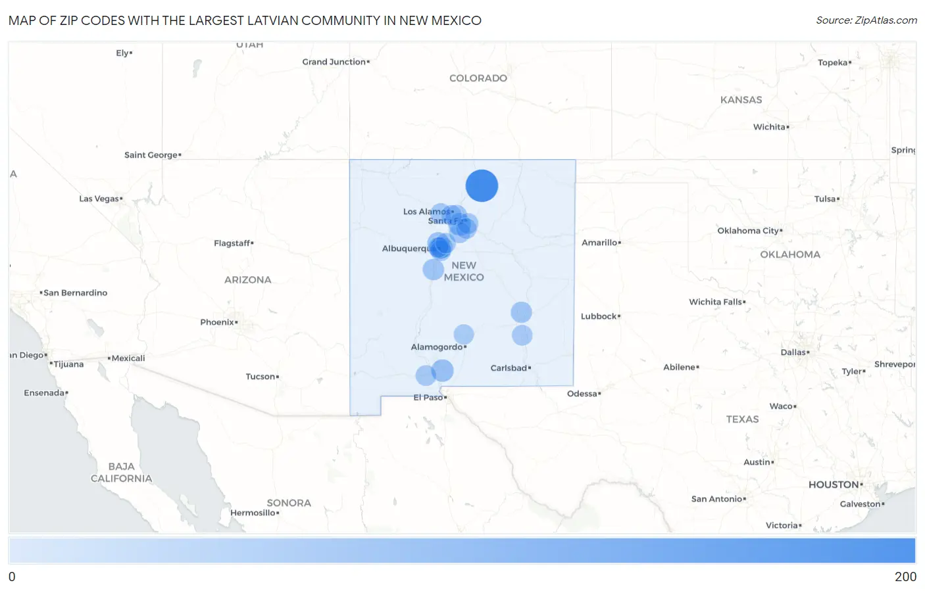Click the legend minimum value 0
Image resolution: width=925 pixels, height=591 pixels.
tap(12, 577)
